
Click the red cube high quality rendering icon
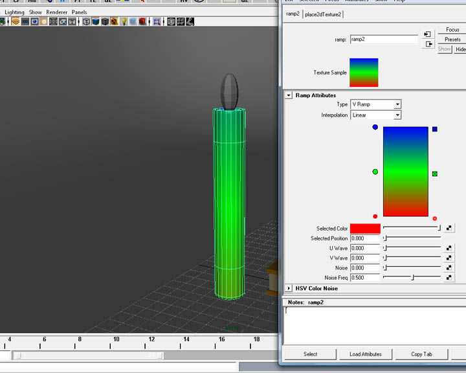[x=142, y=21]
